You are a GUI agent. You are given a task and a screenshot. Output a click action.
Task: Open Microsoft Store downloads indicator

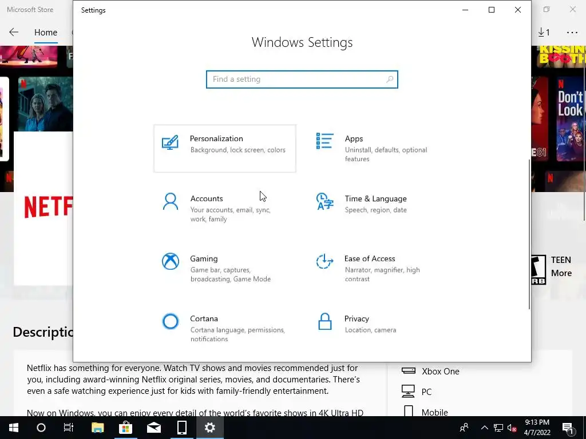coord(544,33)
